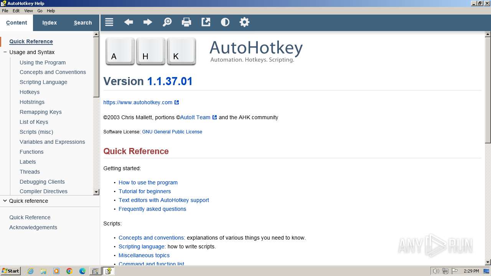Open the AutoIt Team link

(195, 117)
